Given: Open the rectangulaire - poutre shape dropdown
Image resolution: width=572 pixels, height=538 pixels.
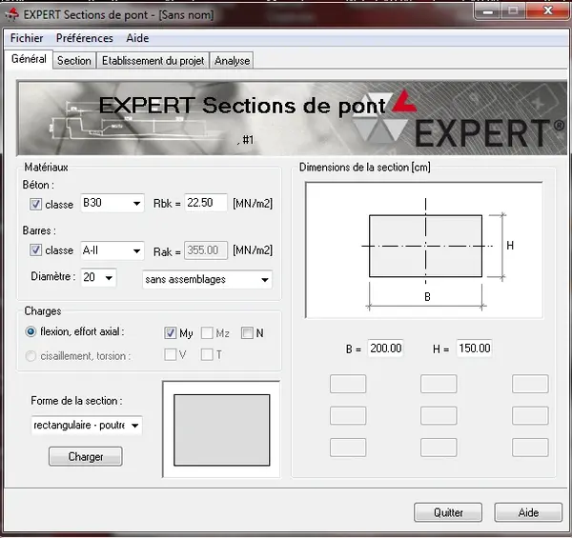Looking at the screenshot, I should point(87,425).
